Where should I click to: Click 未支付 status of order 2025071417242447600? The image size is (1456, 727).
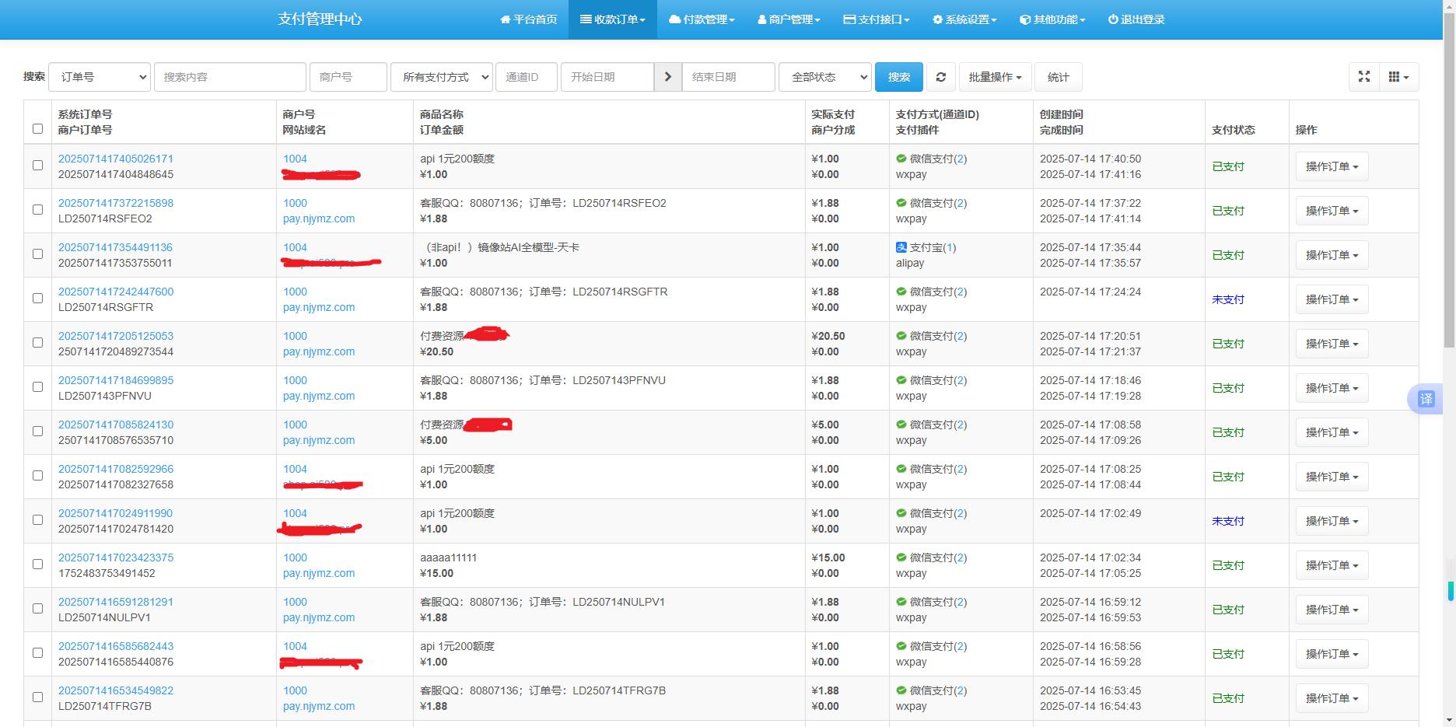coord(1228,299)
